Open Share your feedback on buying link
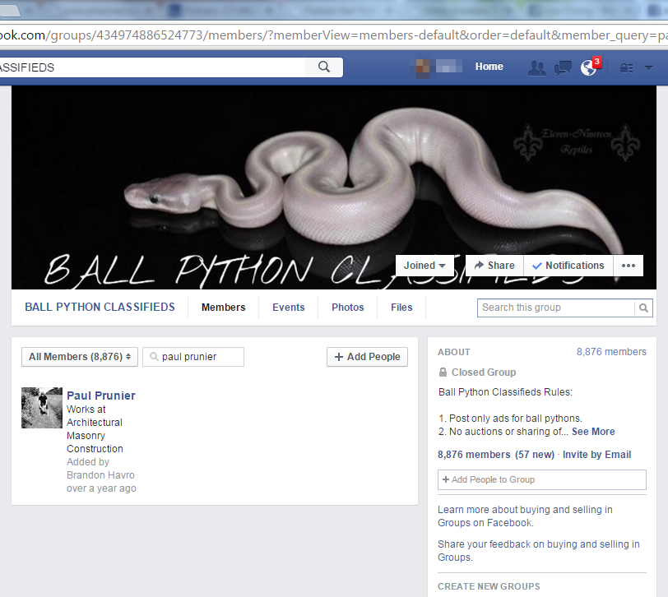 539,551
